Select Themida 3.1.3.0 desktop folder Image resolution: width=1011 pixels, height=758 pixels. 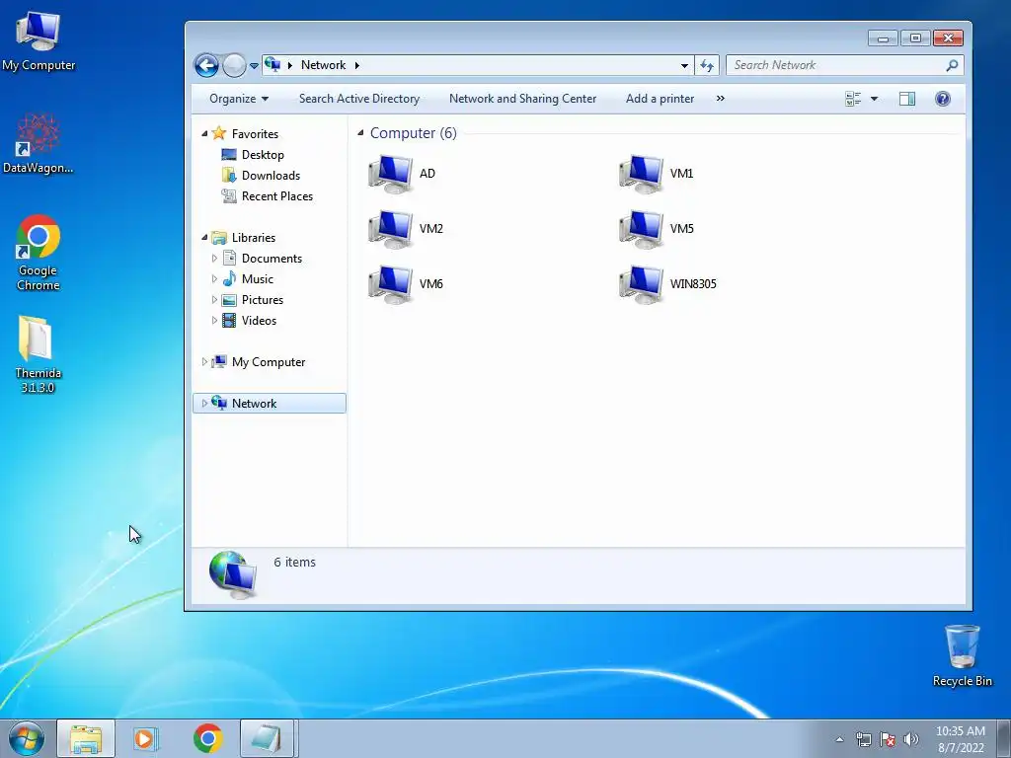pos(37,354)
